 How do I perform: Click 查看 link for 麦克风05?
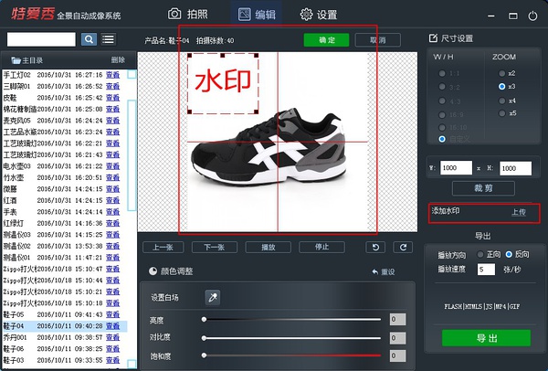tap(113, 121)
